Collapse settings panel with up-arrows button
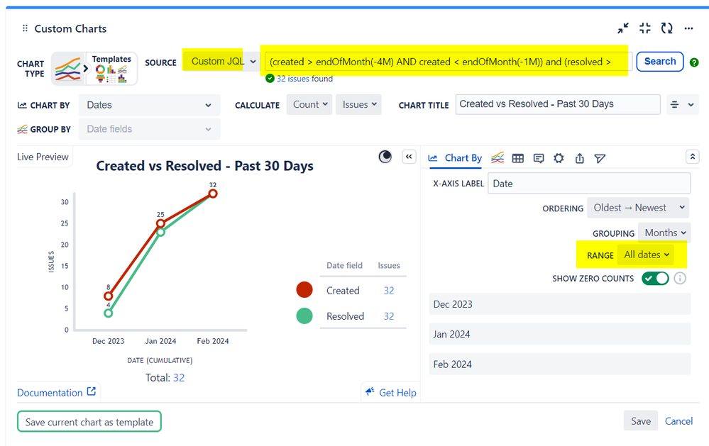The height and width of the screenshot is (446, 709). point(692,157)
